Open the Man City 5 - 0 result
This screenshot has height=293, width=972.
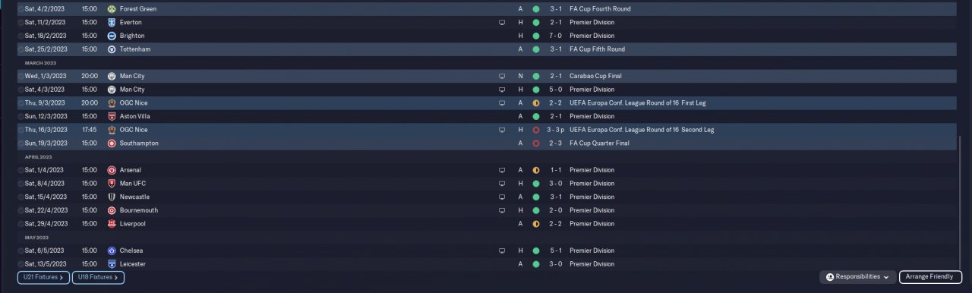[x=556, y=90]
